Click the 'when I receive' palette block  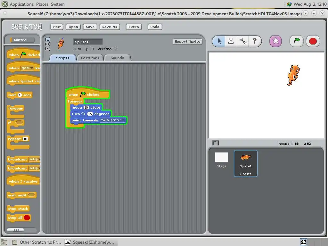23,181
